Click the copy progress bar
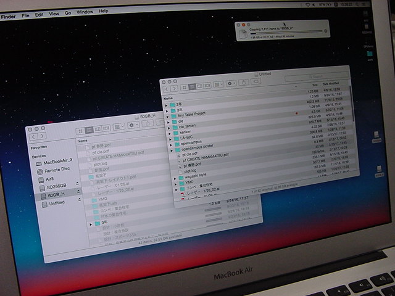This screenshot has height=296, width=395. coord(286,32)
